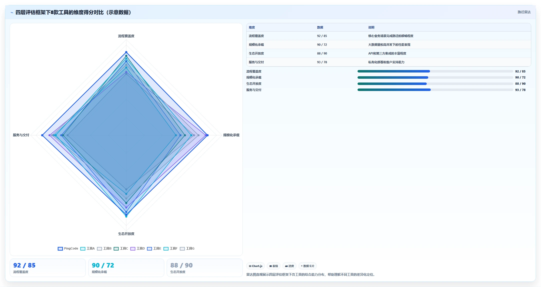The width and height of the screenshot is (541, 287).
Task: Click PingCode's top vertex point on radar
Action: [126, 52]
